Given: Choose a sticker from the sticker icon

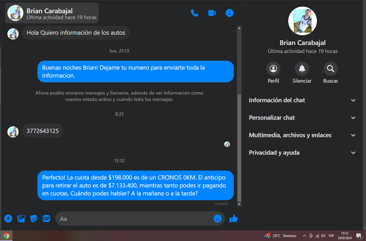Looking at the screenshot, I should pos(34,218).
